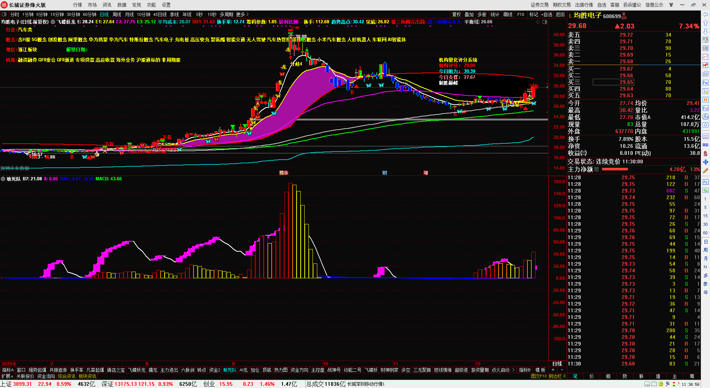
Task: Switch to the 飞碟妖龙 indicator tab
Action: [x=136, y=370]
